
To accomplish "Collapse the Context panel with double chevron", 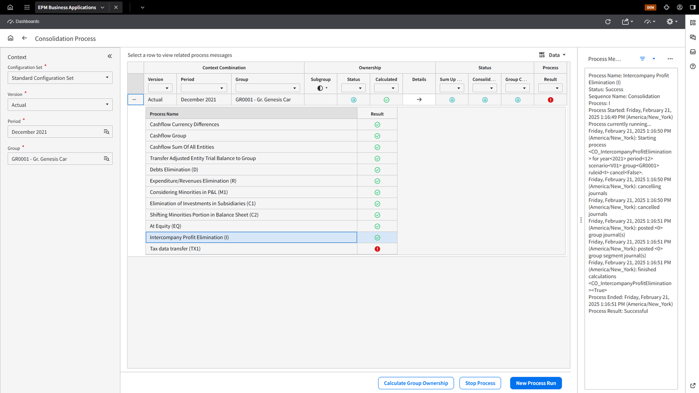I will tap(110, 56).
